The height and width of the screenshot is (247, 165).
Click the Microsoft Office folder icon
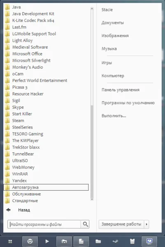click(7, 54)
